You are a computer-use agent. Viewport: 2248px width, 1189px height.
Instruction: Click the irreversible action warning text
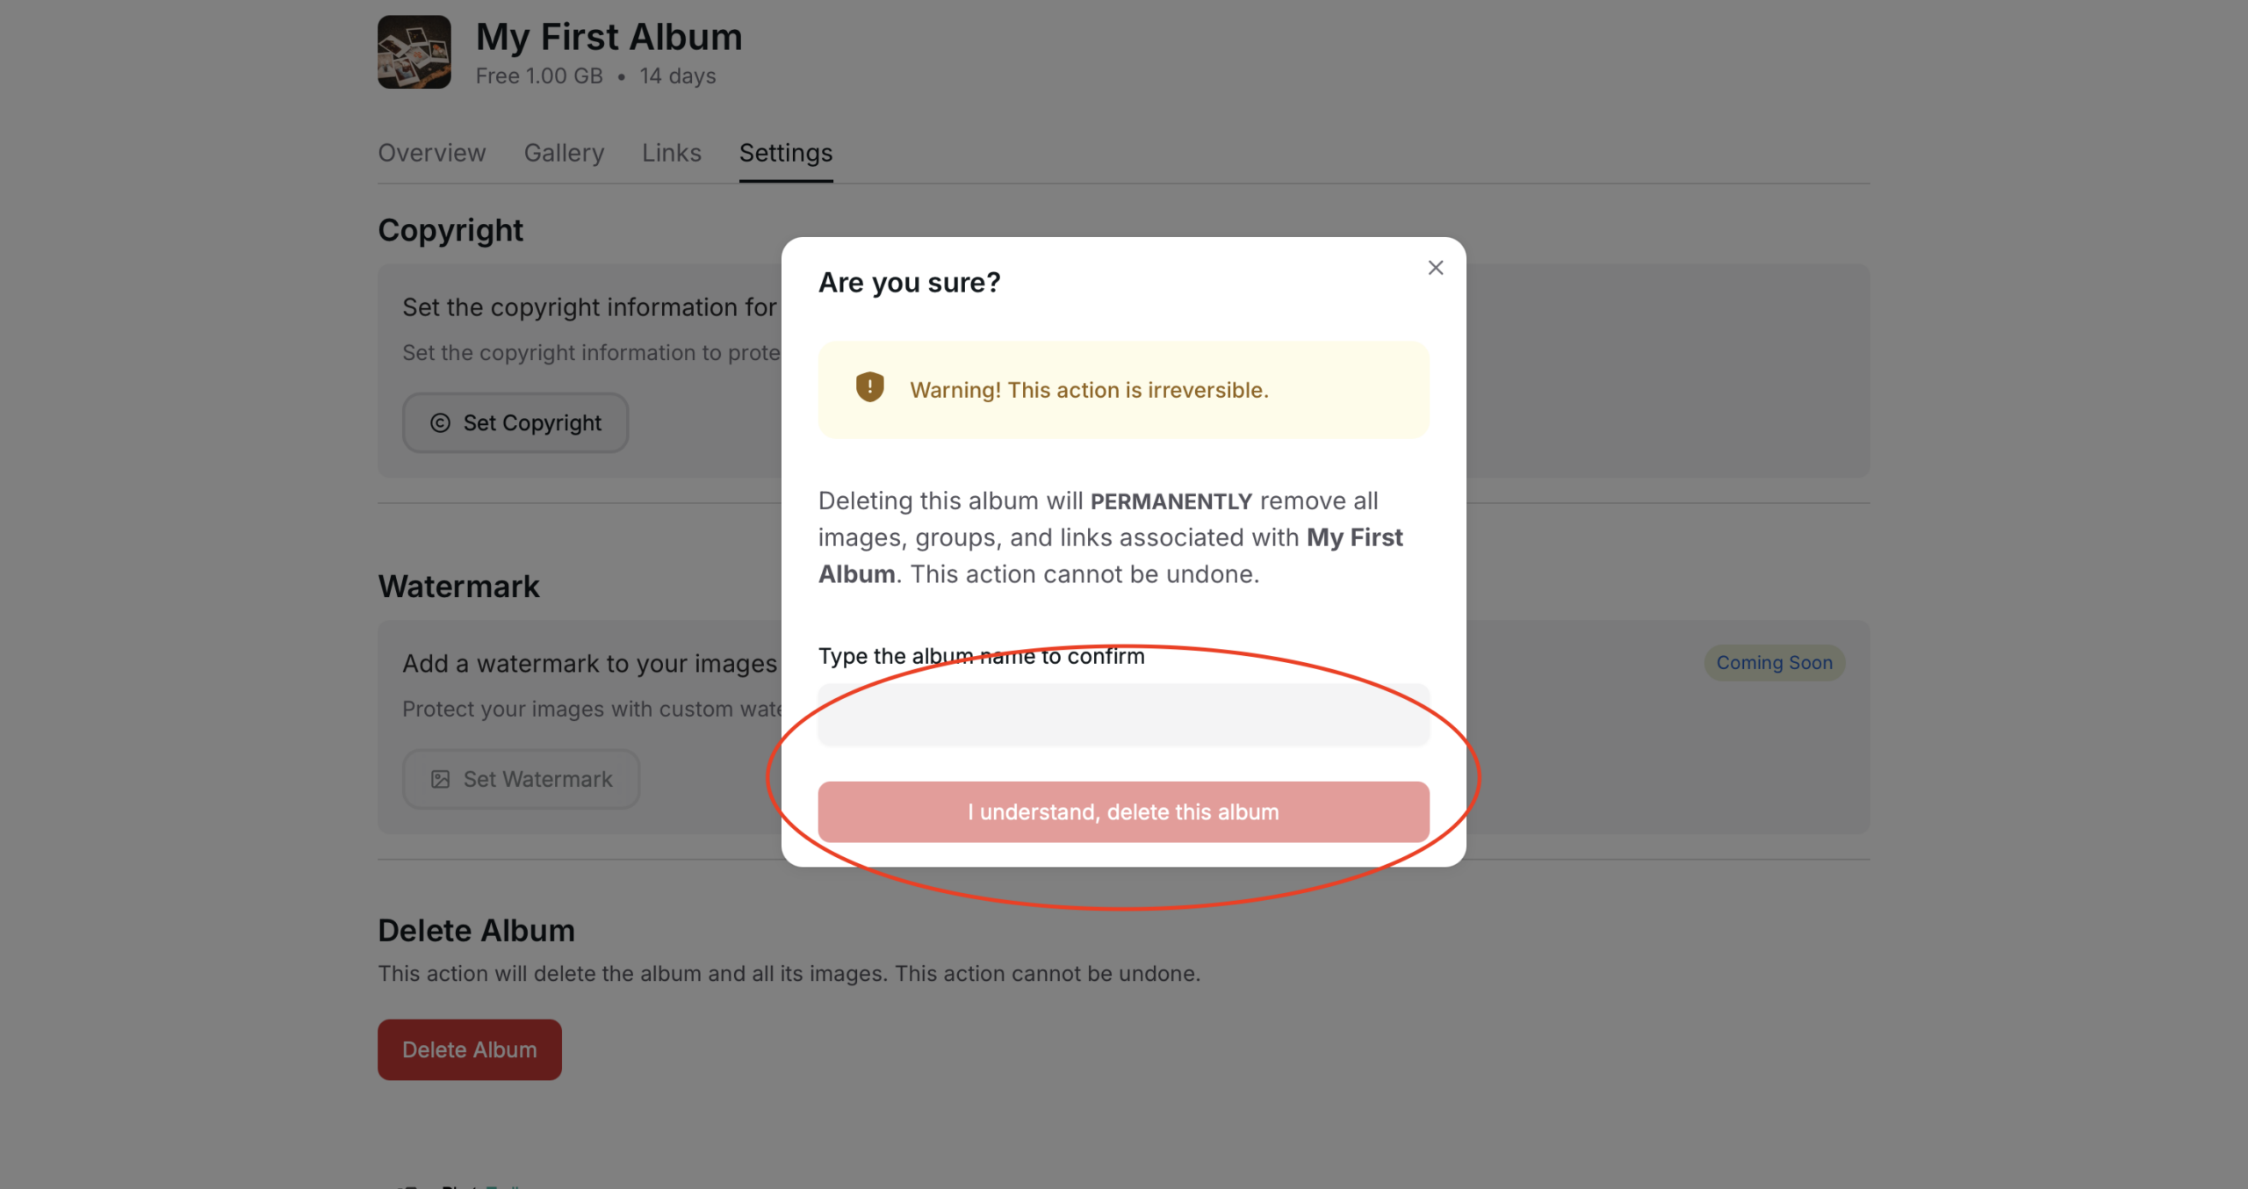(1089, 390)
